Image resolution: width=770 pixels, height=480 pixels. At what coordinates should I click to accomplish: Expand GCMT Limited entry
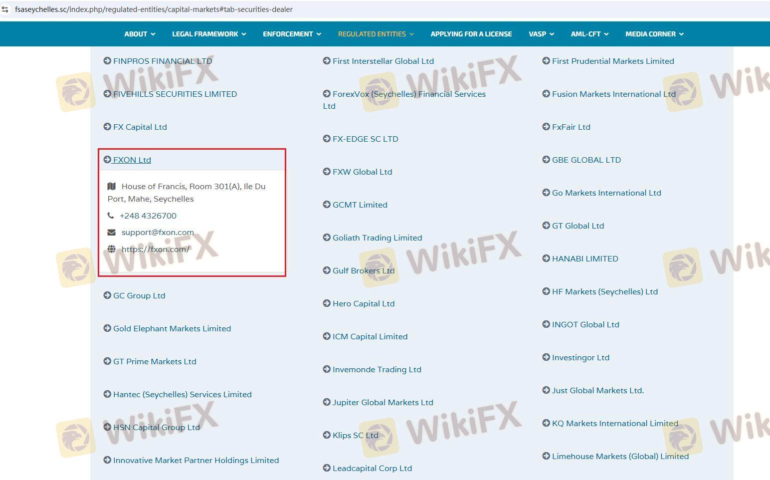point(355,205)
